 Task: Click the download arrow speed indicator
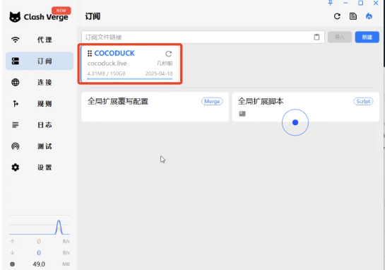[12, 253]
